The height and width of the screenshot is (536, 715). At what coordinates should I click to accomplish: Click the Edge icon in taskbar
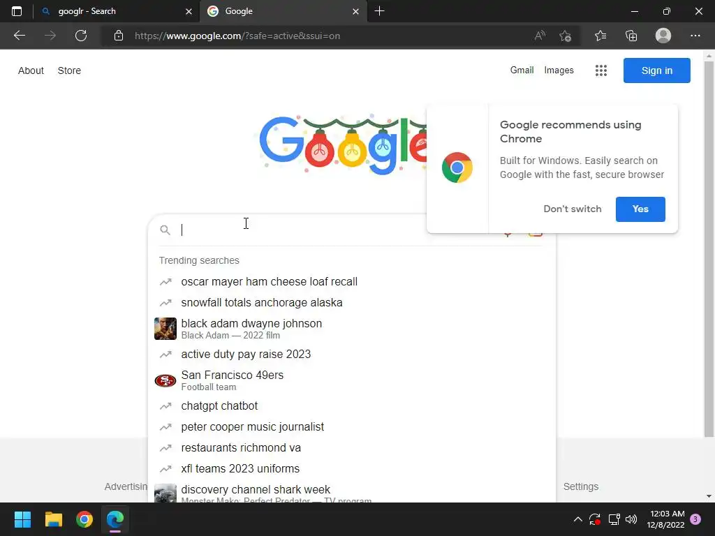coord(115,519)
